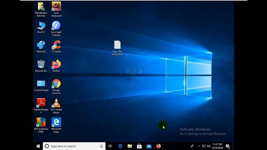The image size is (267, 150).
Task: Open the Mail app from taskbar
Action: [149, 146]
